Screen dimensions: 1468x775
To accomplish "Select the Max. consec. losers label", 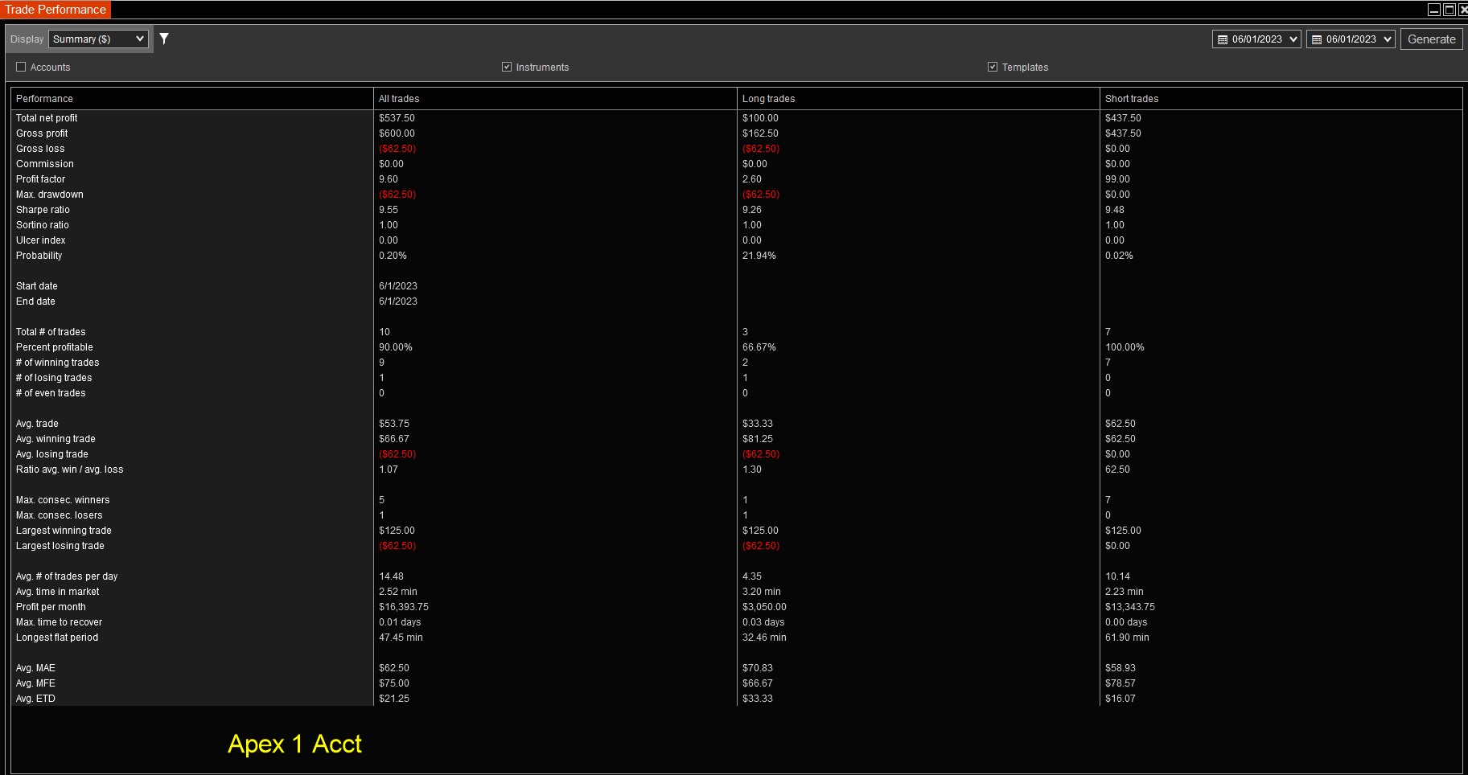I will pos(60,515).
